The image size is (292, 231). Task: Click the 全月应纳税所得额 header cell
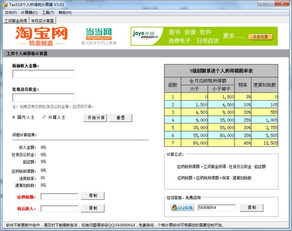click(208, 81)
